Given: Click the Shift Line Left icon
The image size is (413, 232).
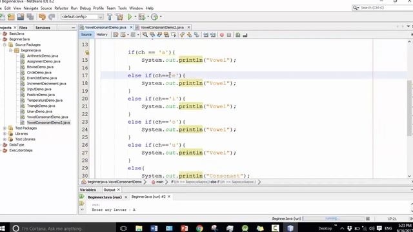Looking at the screenshot, I should click(206, 35).
